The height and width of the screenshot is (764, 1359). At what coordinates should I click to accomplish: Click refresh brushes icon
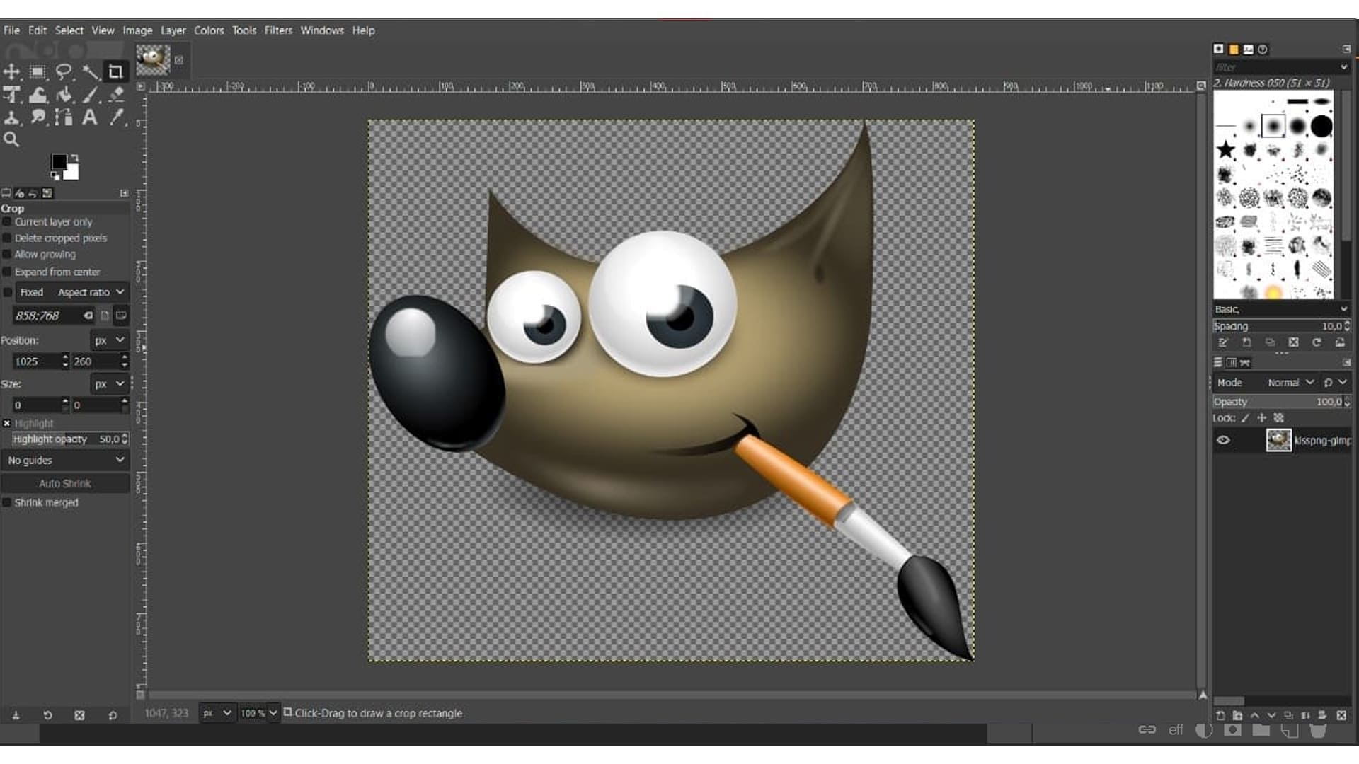pyautogui.click(x=1317, y=342)
